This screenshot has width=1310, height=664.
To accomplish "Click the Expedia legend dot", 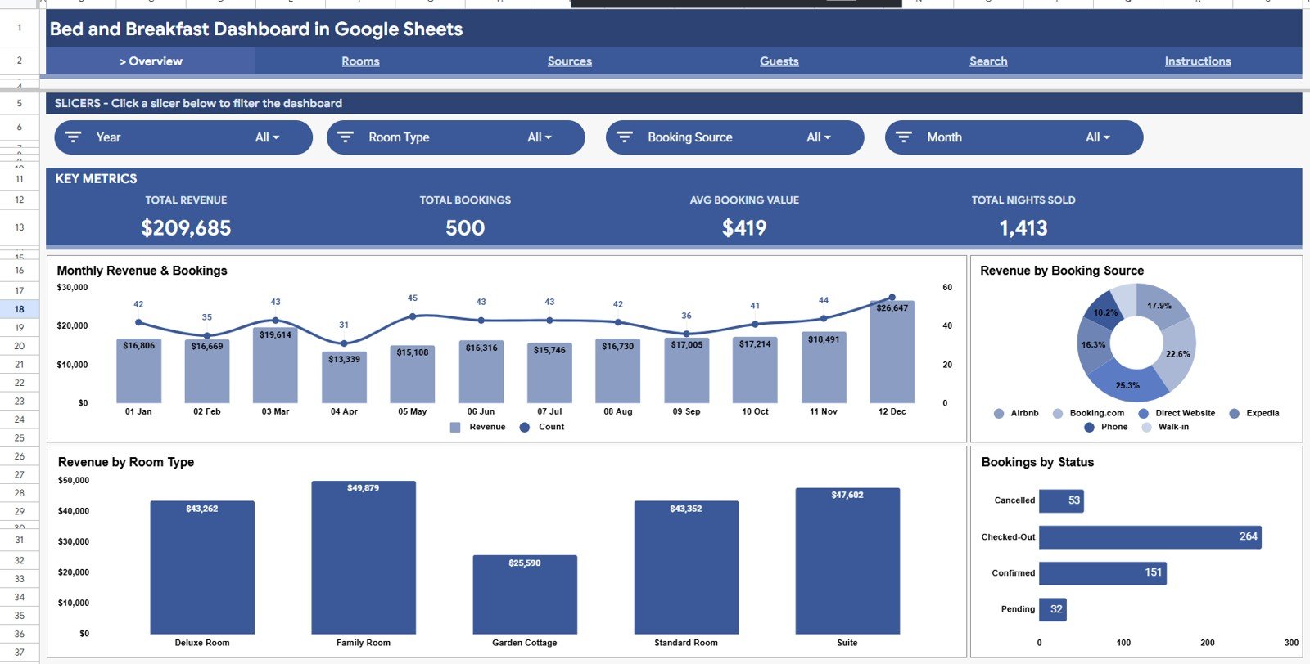I will pos(1235,414).
